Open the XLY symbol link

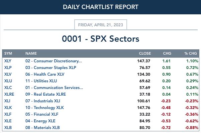[x=8, y=61]
